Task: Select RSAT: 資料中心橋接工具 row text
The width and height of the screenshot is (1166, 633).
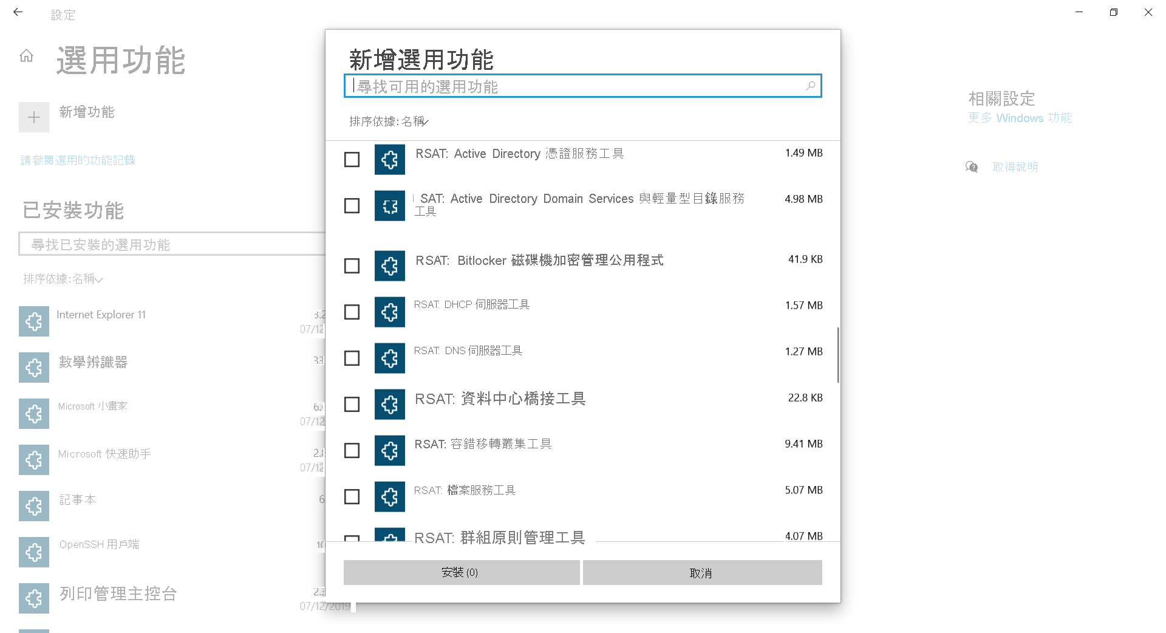Action: [500, 399]
